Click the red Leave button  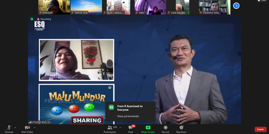(260, 129)
